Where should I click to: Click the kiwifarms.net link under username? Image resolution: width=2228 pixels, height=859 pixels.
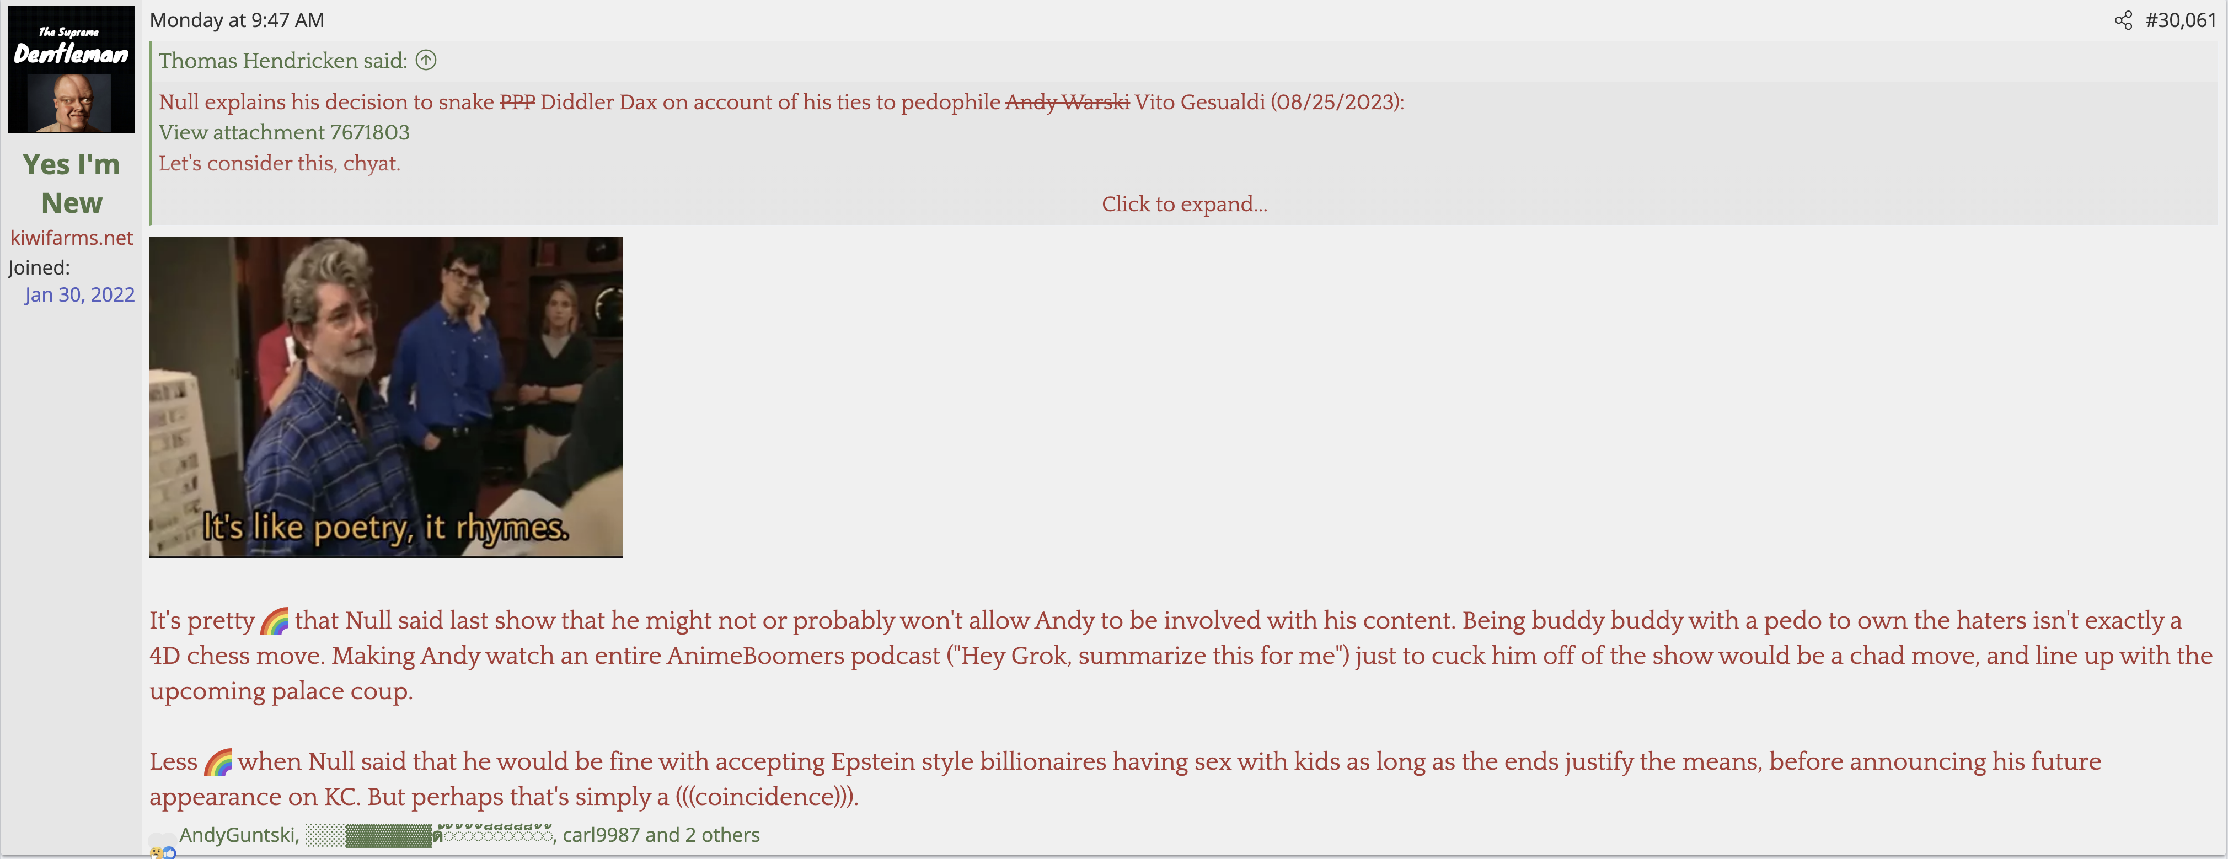(72, 238)
